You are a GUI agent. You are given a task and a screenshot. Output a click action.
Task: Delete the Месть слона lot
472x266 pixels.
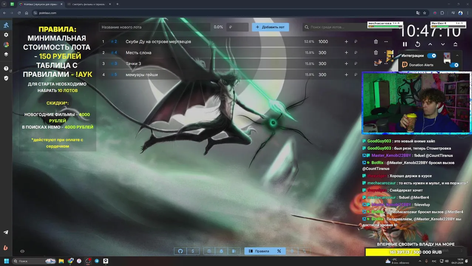376,52
